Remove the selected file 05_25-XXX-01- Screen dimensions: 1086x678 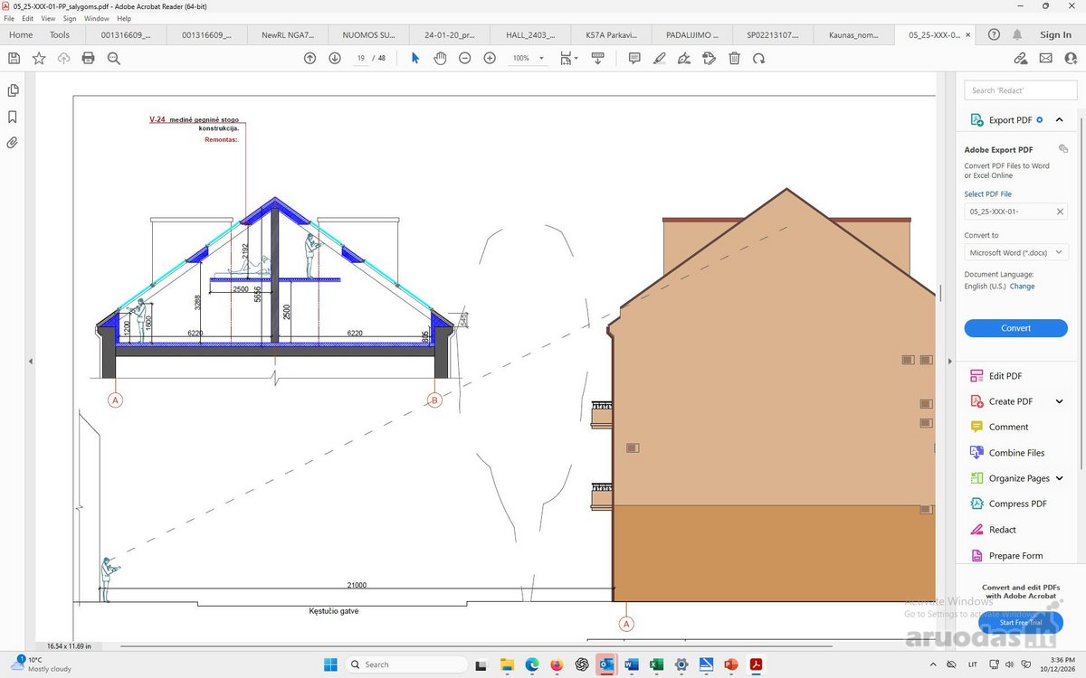tap(1060, 212)
